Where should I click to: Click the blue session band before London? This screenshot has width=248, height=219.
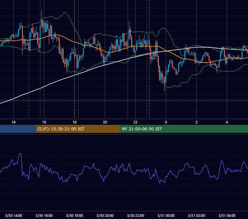point(18,129)
